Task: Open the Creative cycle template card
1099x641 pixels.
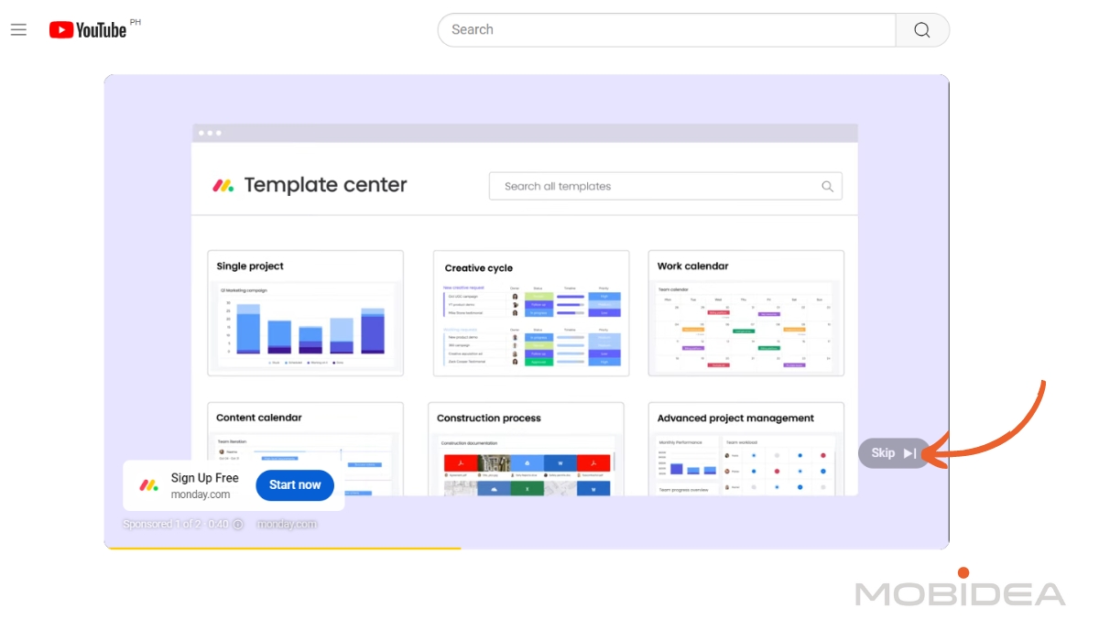Action: pyautogui.click(x=531, y=313)
